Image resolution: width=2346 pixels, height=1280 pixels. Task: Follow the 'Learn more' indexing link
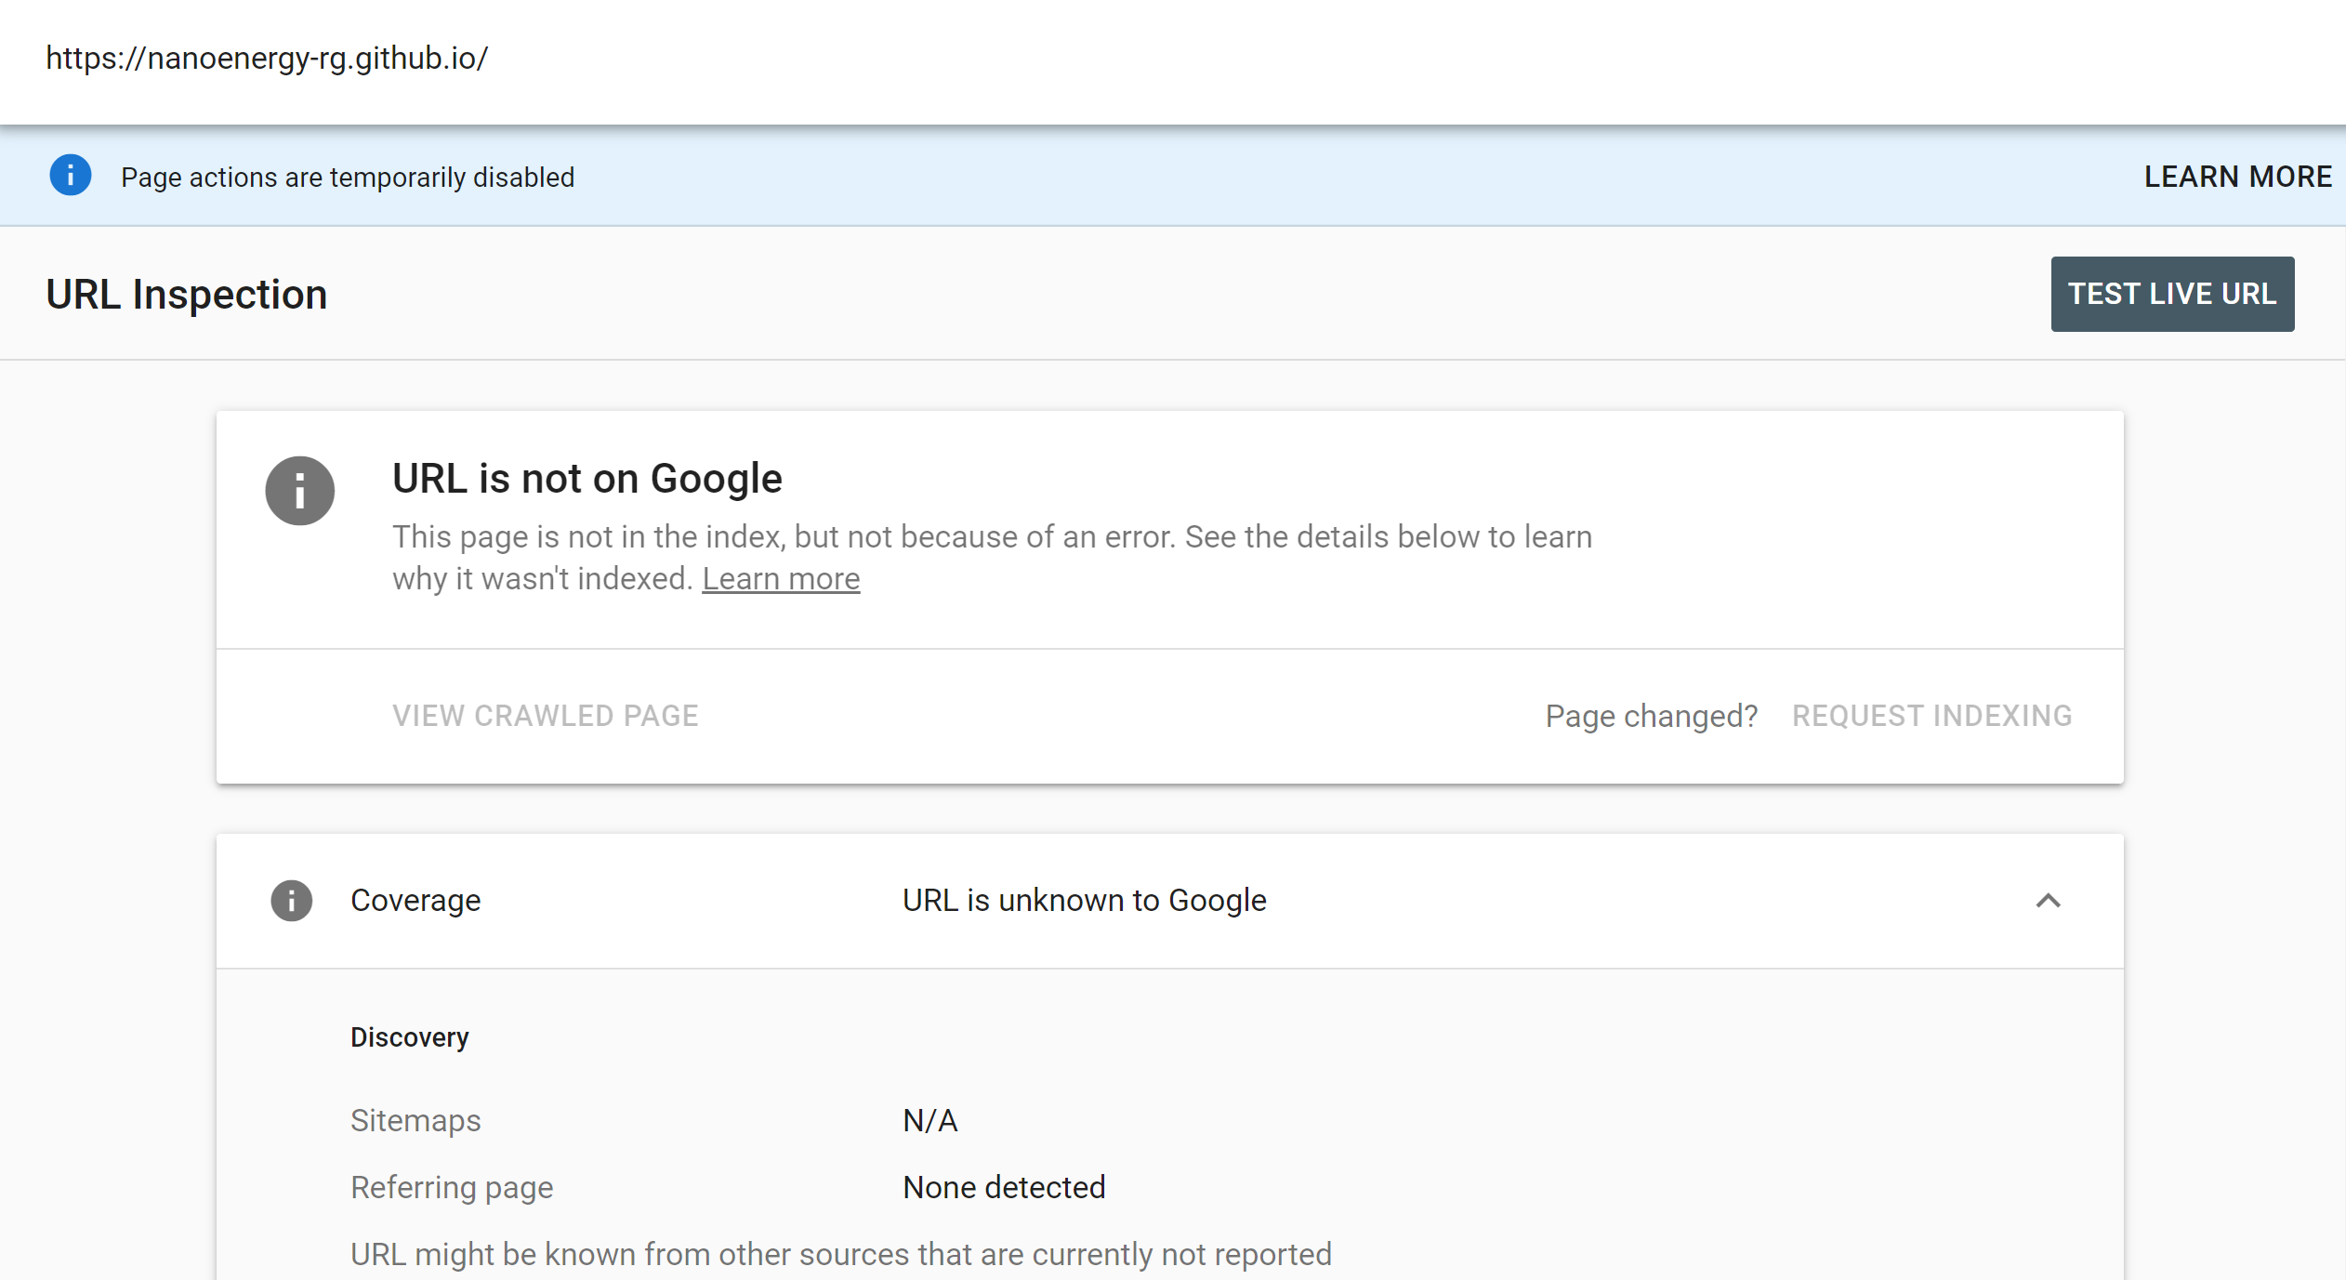click(780, 579)
